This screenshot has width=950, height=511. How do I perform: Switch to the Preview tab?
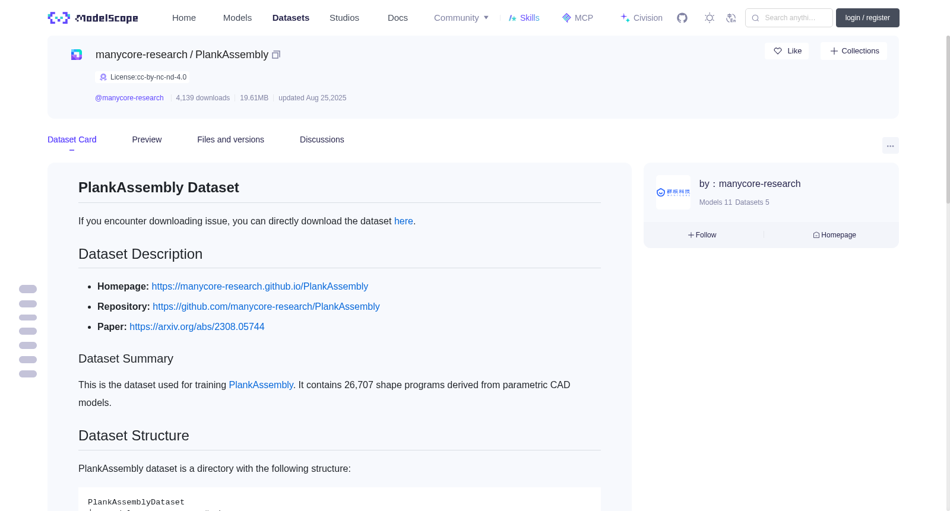[x=147, y=139]
